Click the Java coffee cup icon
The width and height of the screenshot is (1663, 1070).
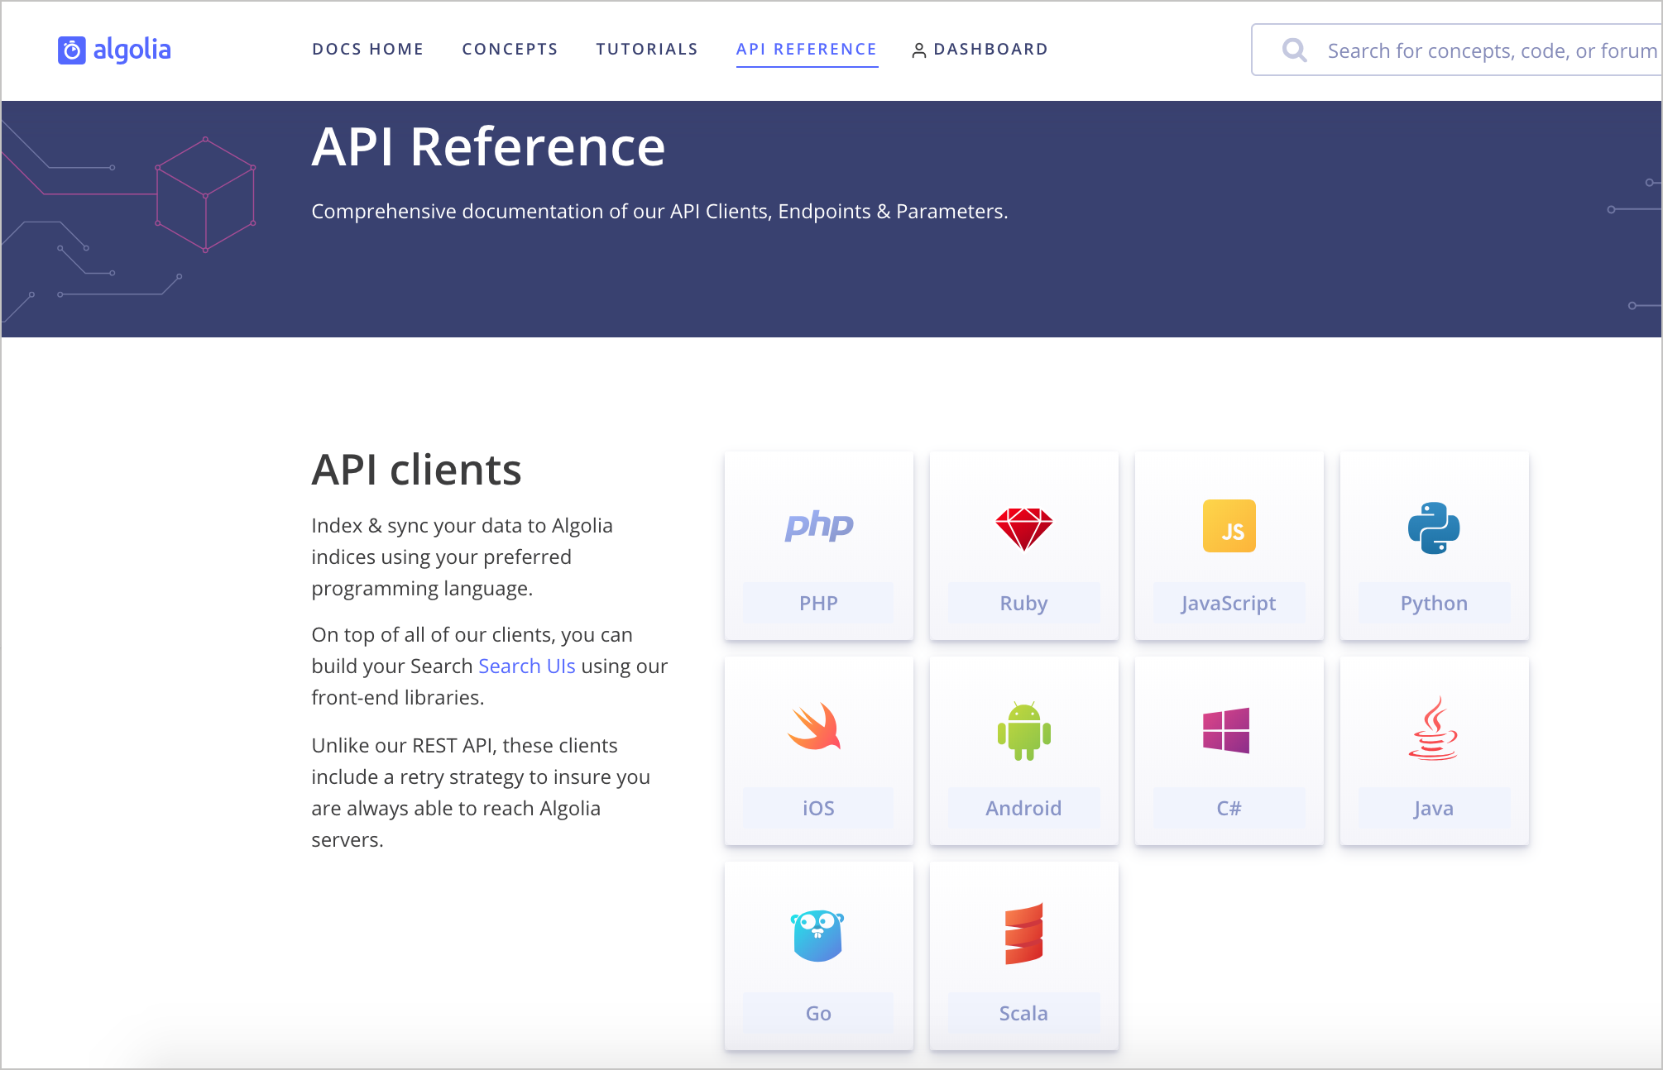1434,728
